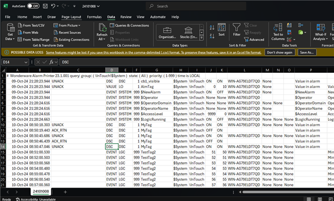Open Queries & Connections pane
334x201 pixels.
click(129, 26)
